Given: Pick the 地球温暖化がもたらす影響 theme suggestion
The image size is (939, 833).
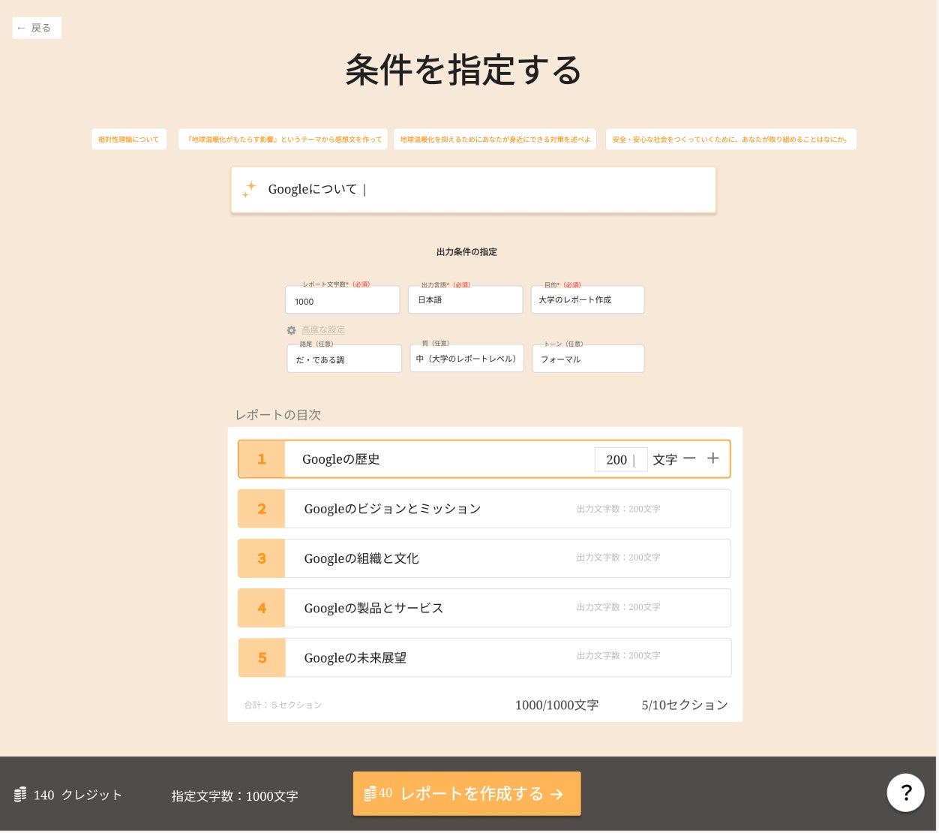Looking at the screenshot, I should [283, 140].
